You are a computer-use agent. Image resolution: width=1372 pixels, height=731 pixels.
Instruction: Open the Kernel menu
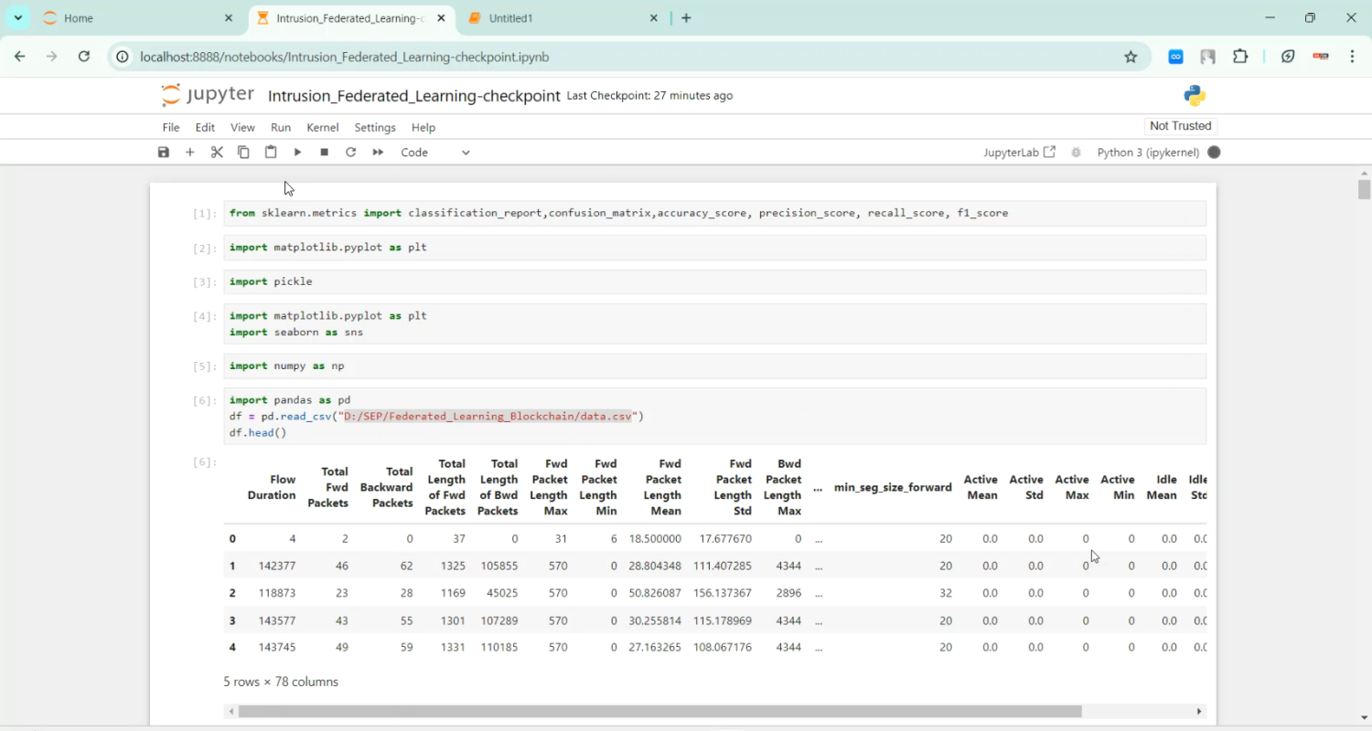point(322,128)
